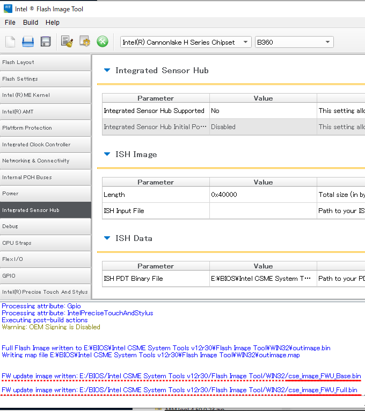Select the Platform Protection tab
The width and height of the screenshot is (365, 411).
pos(46,128)
